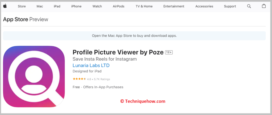Open the iPad menu item

click(57, 6)
